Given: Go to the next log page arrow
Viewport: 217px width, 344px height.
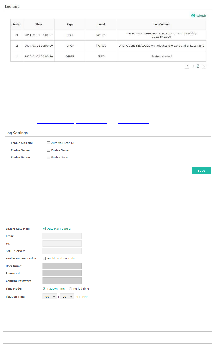Looking at the screenshot, I should point(204,66).
